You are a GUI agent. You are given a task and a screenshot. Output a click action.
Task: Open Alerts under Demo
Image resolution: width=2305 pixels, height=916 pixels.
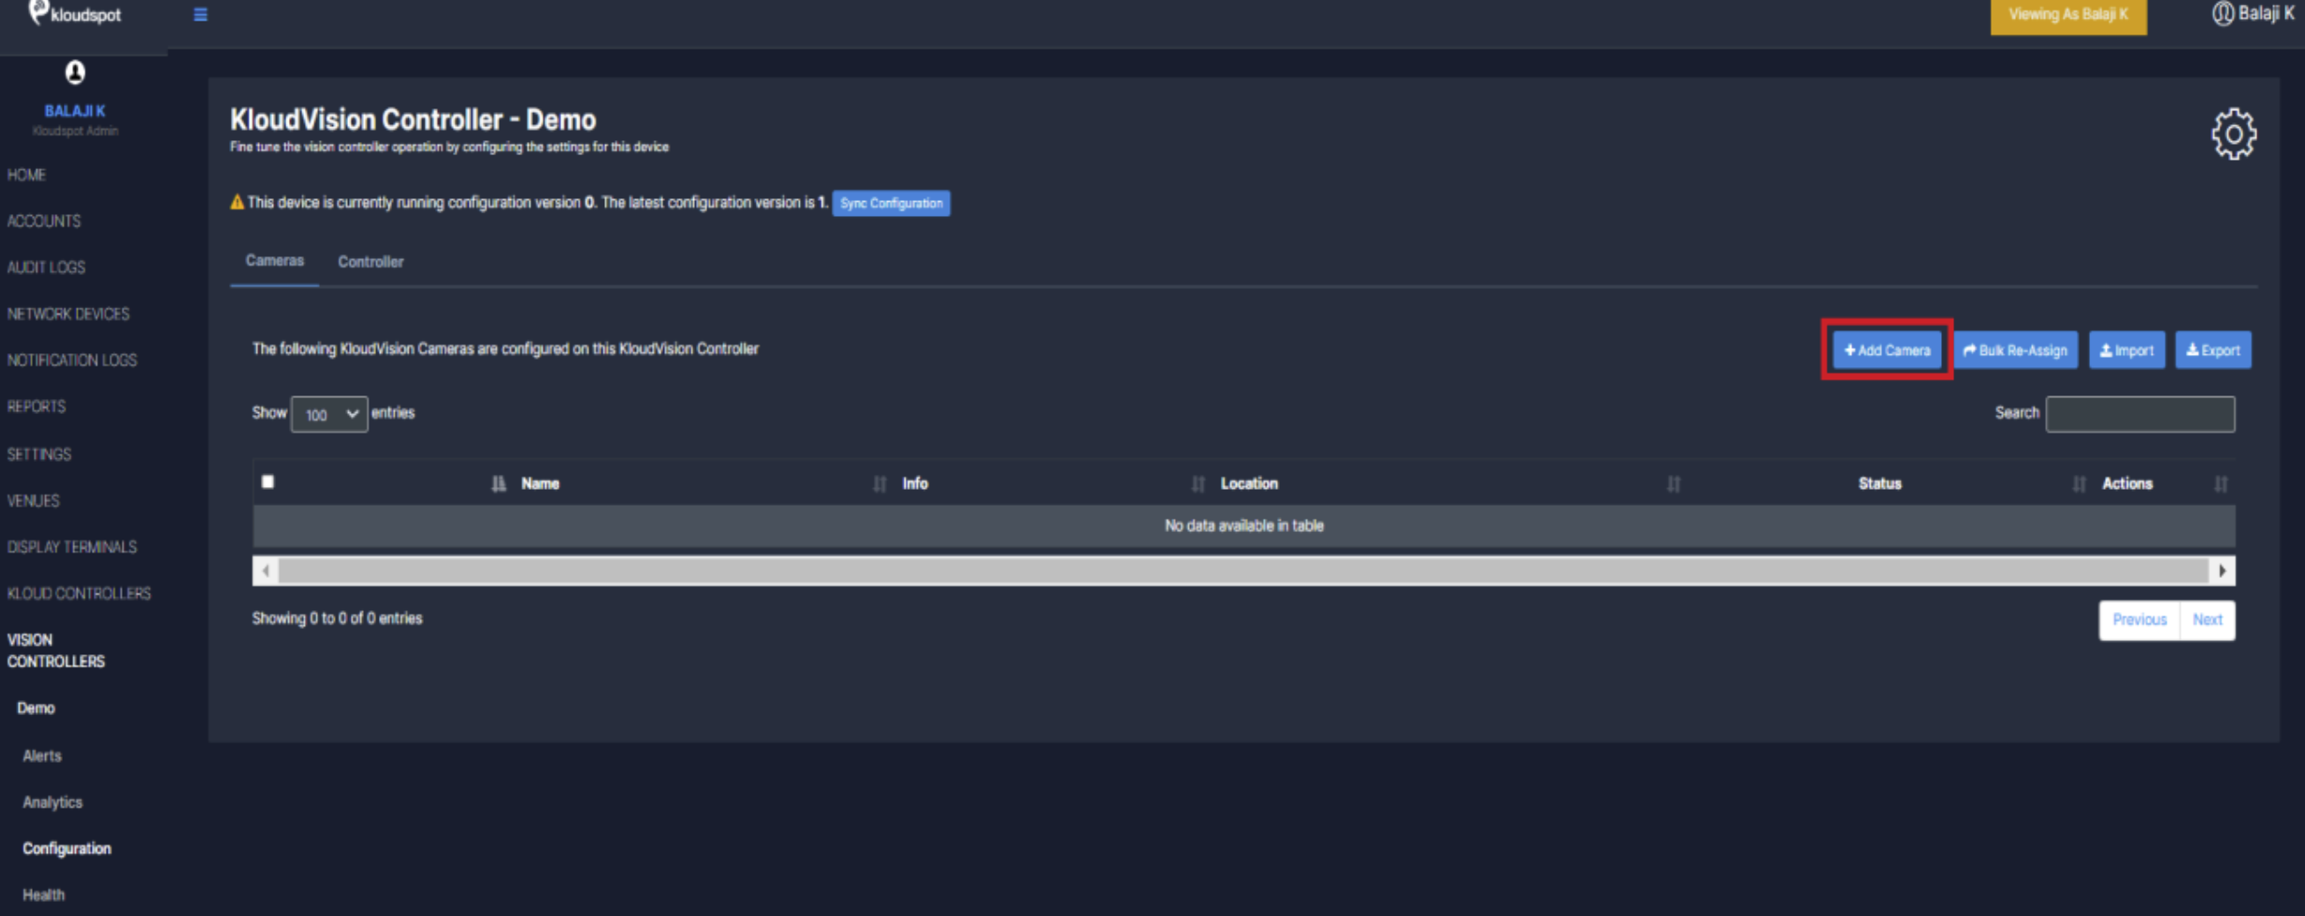click(42, 755)
